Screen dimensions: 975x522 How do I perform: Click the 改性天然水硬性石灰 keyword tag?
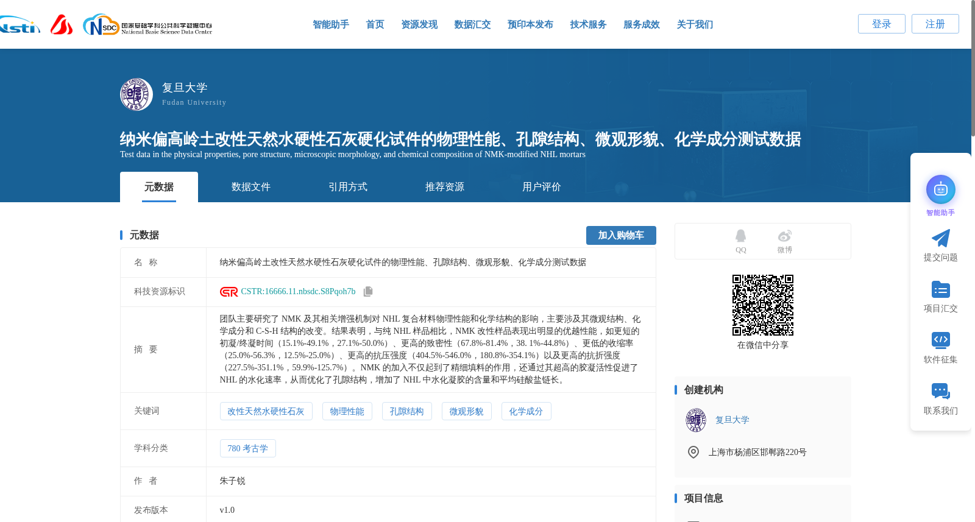[266, 411]
